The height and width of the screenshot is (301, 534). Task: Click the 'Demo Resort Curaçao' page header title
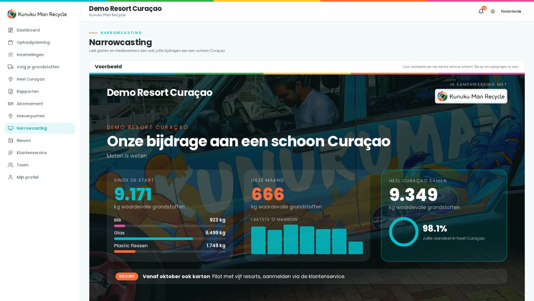pos(125,9)
